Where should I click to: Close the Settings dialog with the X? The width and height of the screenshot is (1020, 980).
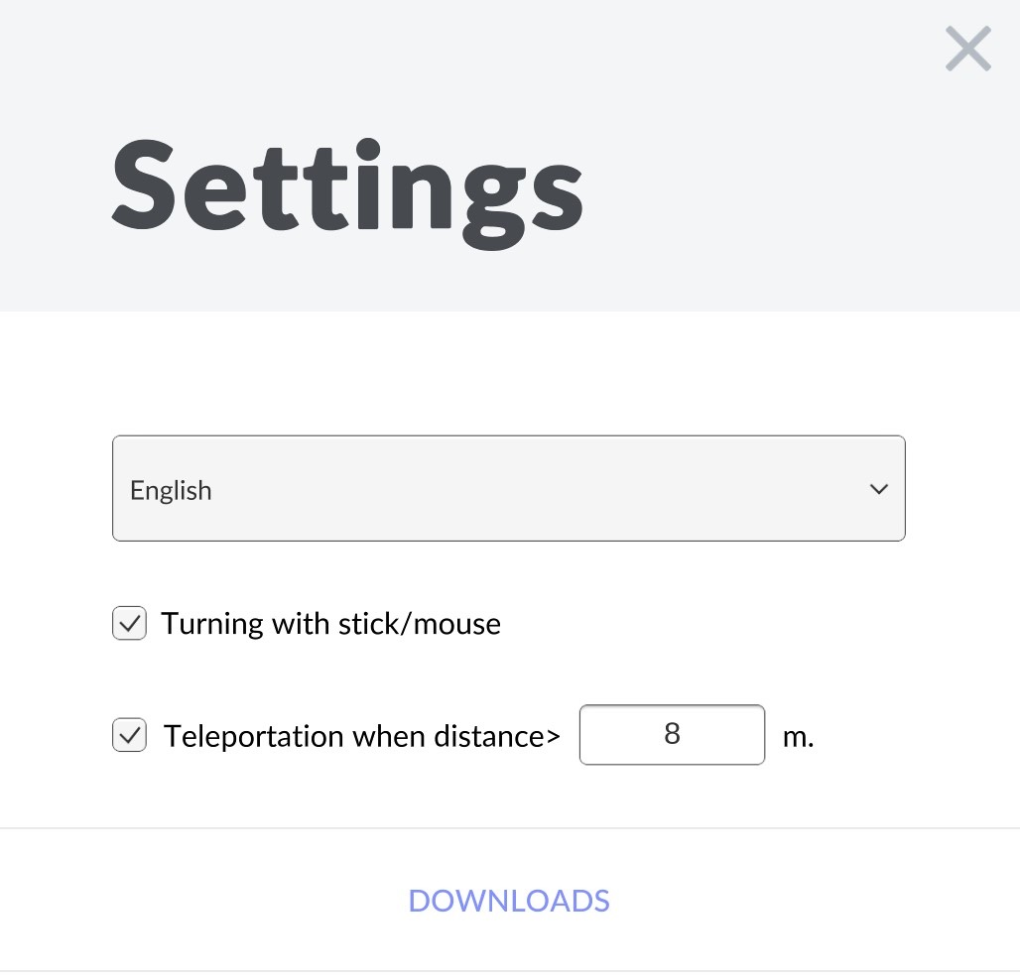[x=967, y=49]
